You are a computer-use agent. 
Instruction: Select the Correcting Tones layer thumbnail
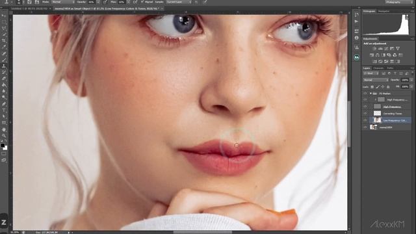(x=377, y=114)
